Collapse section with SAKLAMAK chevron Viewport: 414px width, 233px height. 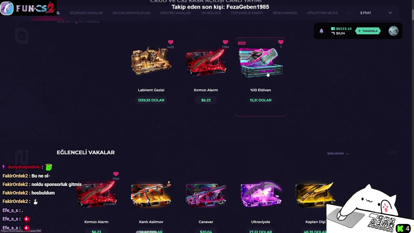[x=338, y=153]
